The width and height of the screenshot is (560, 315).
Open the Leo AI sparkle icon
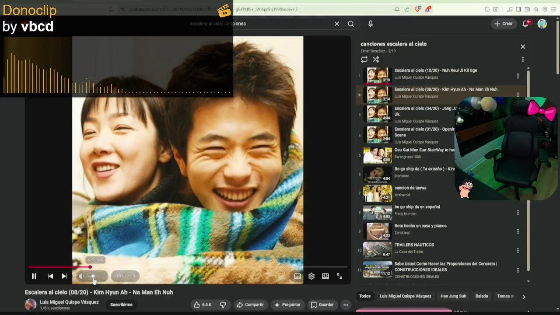(536, 9)
